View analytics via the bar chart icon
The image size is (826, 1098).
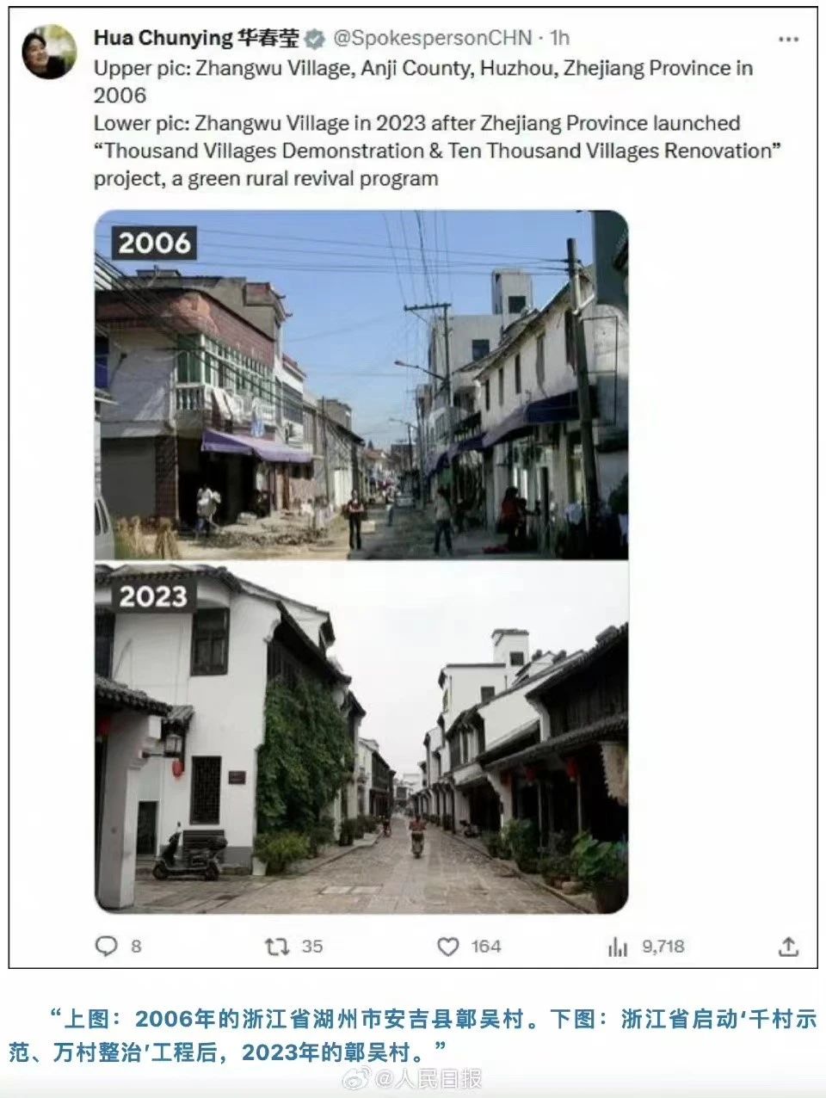(x=618, y=947)
